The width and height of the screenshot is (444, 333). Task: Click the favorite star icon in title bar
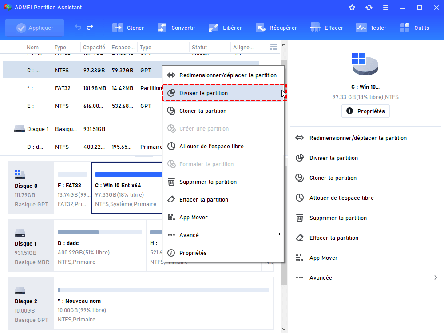[x=352, y=8]
